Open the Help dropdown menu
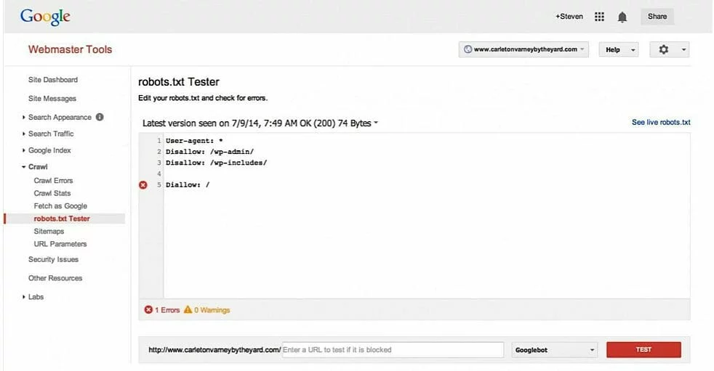Image resolution: width=714 pixels, height=371 pixels. pyautogui.click(x=618, y=49)
